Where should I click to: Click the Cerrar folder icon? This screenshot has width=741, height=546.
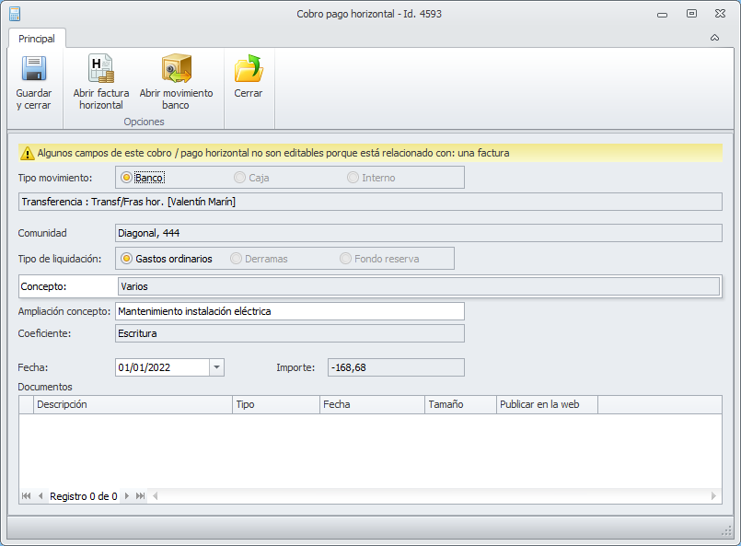(x=248, y=70)
